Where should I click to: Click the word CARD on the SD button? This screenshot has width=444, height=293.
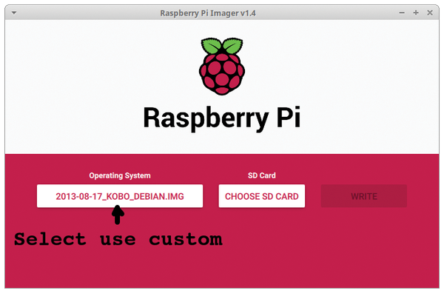click(287, 197)
